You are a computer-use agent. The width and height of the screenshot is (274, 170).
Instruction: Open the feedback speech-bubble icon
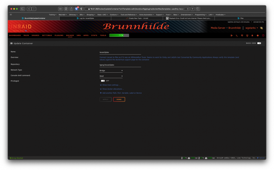(242, 35)
